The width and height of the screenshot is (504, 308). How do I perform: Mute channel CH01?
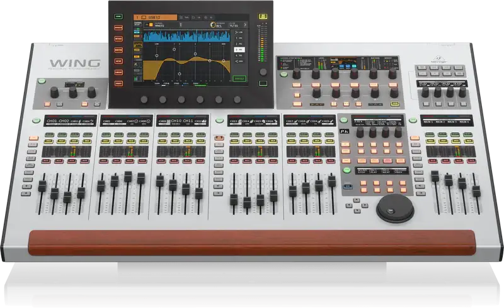[46, 161]
